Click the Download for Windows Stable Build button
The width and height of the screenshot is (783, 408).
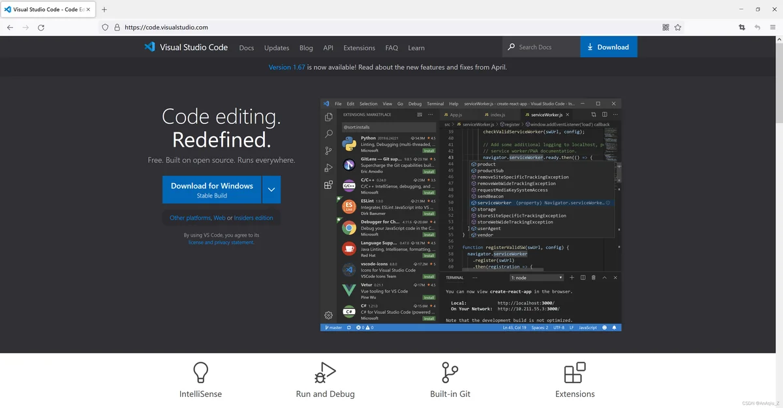212,190
